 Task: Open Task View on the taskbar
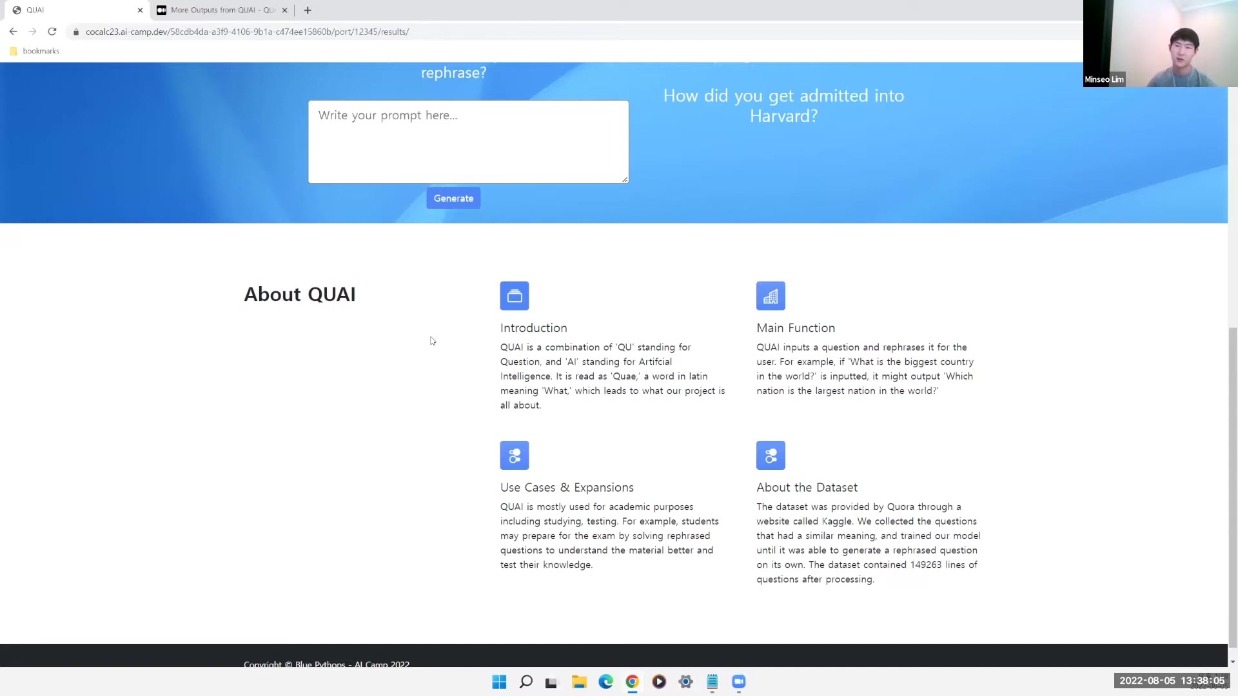coord(551,682)
